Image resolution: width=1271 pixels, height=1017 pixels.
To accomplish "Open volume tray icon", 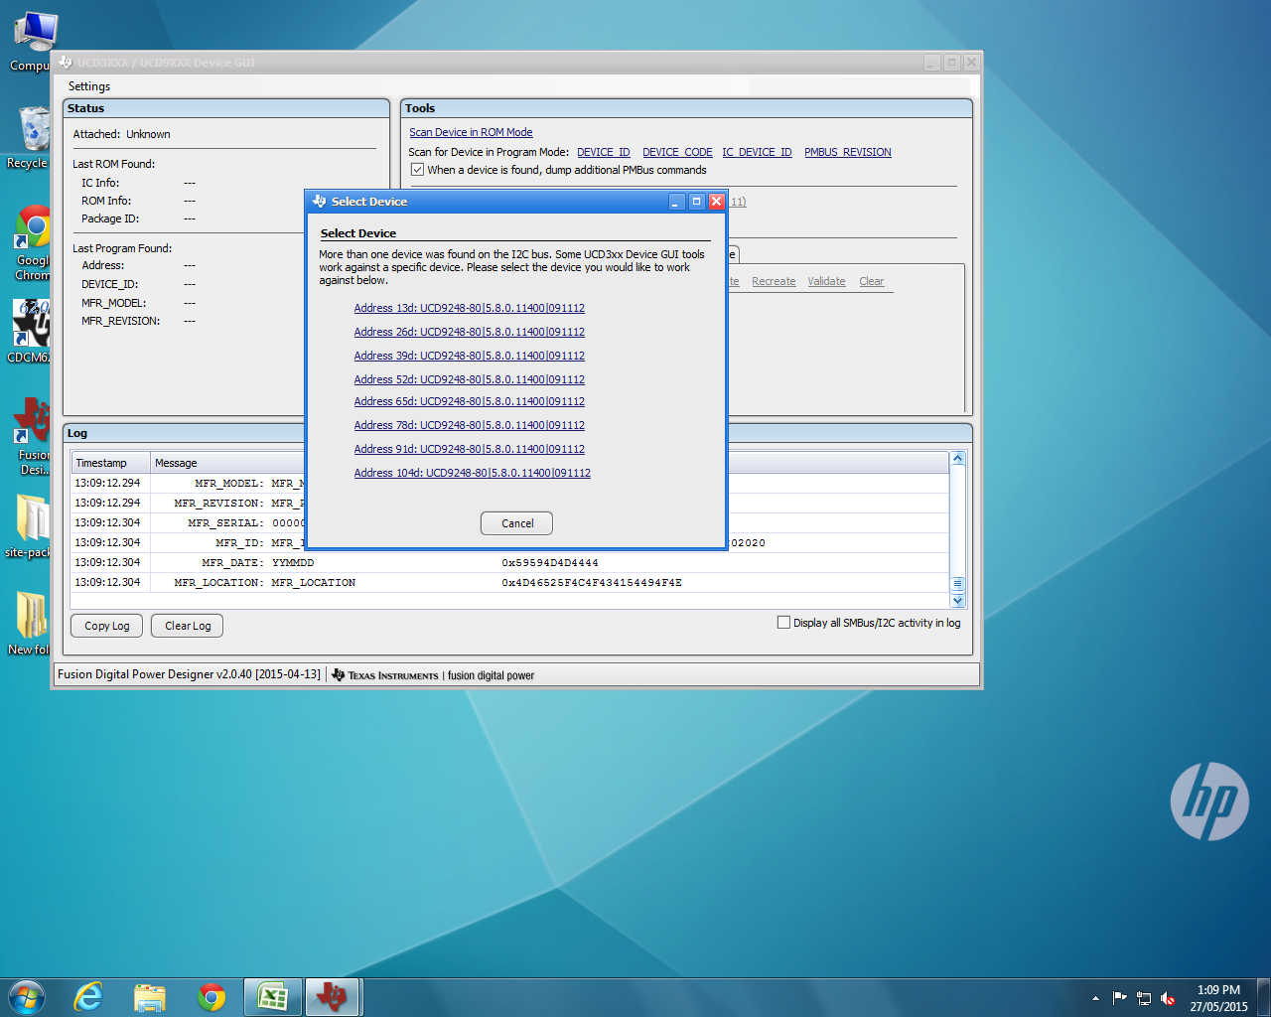I will (1168, 998).
